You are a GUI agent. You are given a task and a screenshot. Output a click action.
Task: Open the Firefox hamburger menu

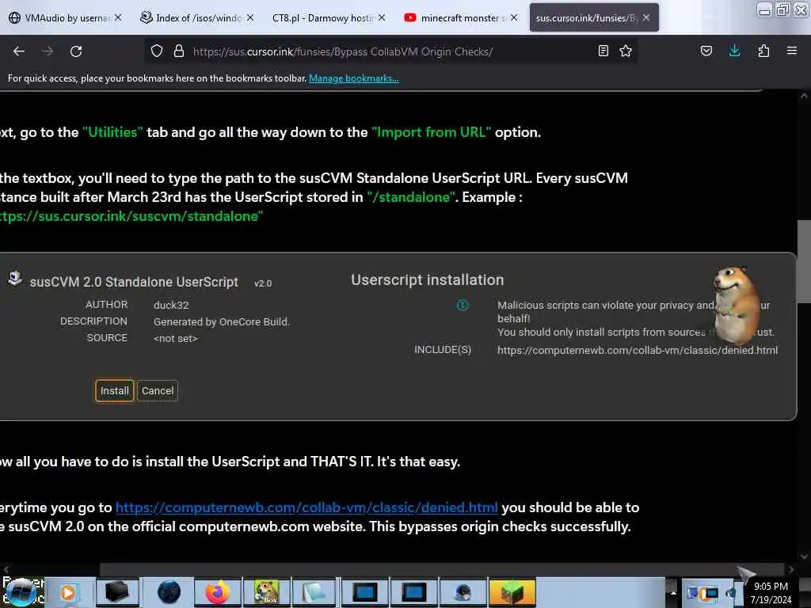[792, 51]
